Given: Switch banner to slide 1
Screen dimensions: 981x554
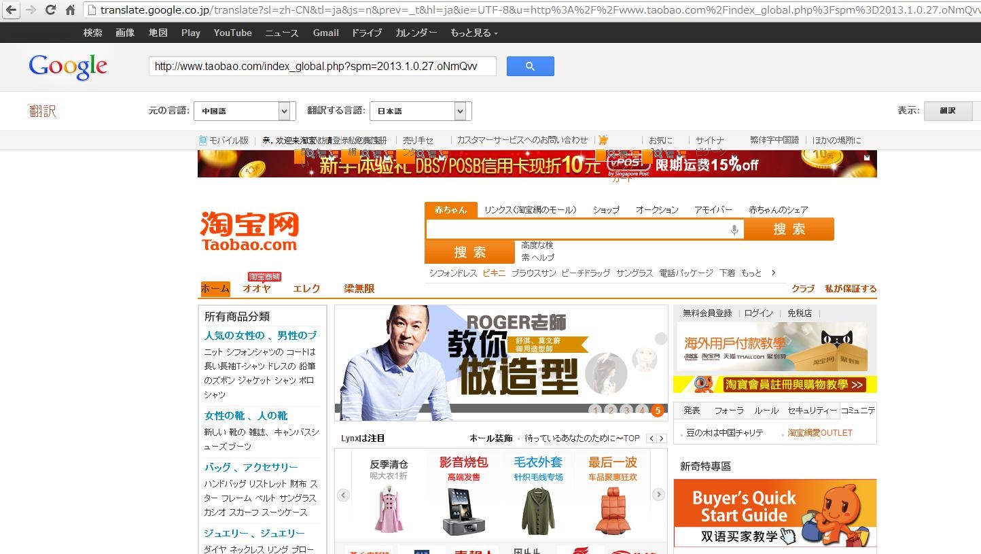Looking at the screenshot, I should click(596, 410).
